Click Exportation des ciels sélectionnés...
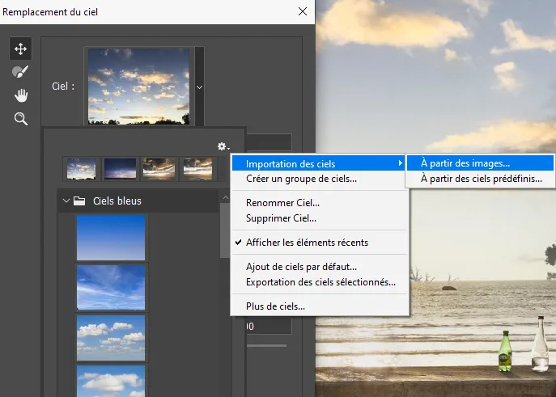The width and height of the screenshot is (556, 397). [320, 282]
